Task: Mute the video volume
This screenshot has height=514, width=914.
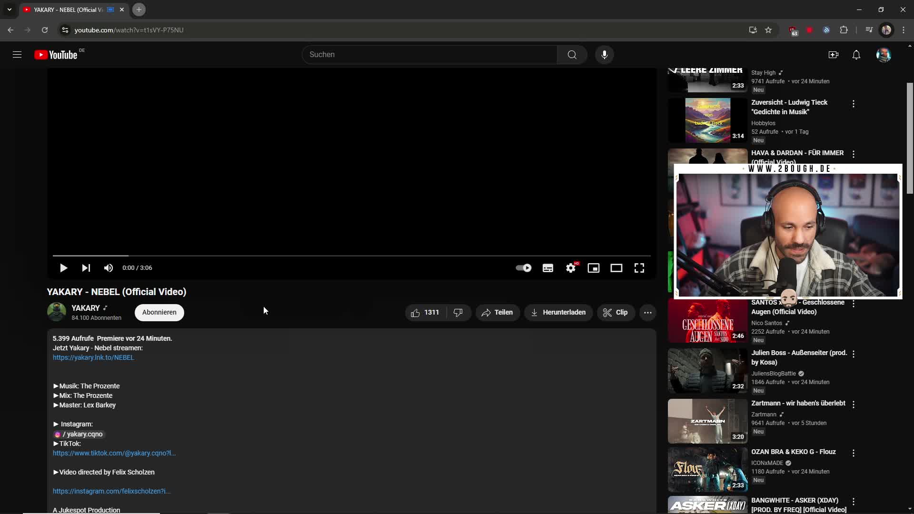Action: click(109, 268)
